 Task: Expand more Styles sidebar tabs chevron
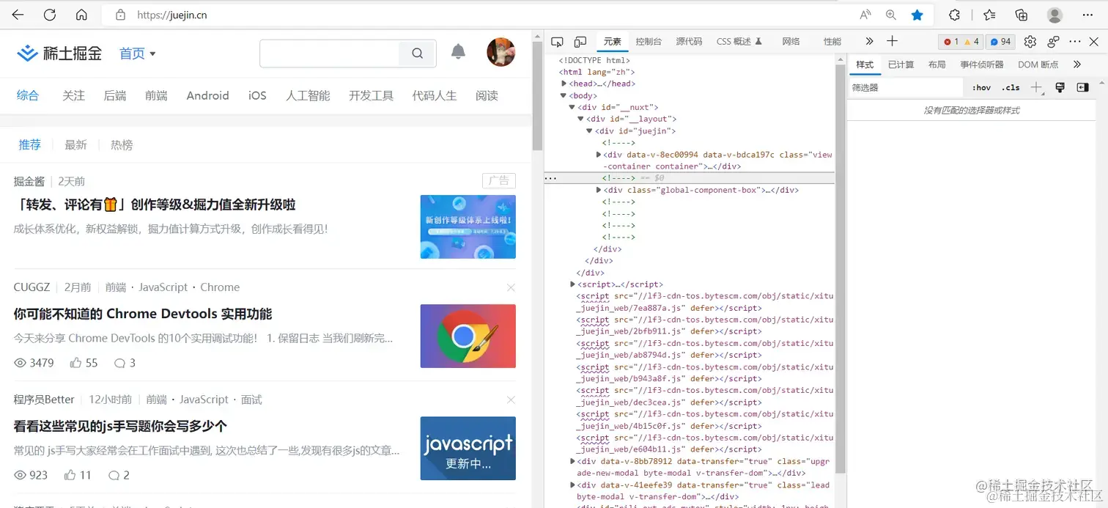1077,65
